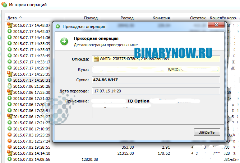
Task: Click the orange minus icon for 2015.07.03 12:27:24
Action: point(9,141)
